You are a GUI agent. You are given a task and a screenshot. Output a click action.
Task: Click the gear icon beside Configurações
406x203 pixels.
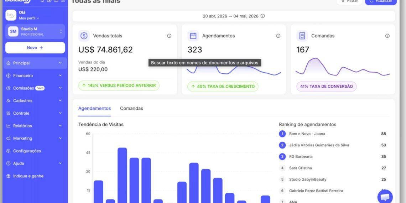[8, 151]
